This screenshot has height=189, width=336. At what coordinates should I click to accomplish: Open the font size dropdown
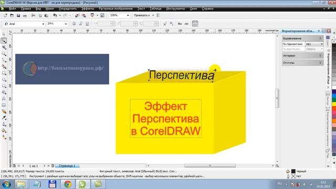tap(66, 24)
